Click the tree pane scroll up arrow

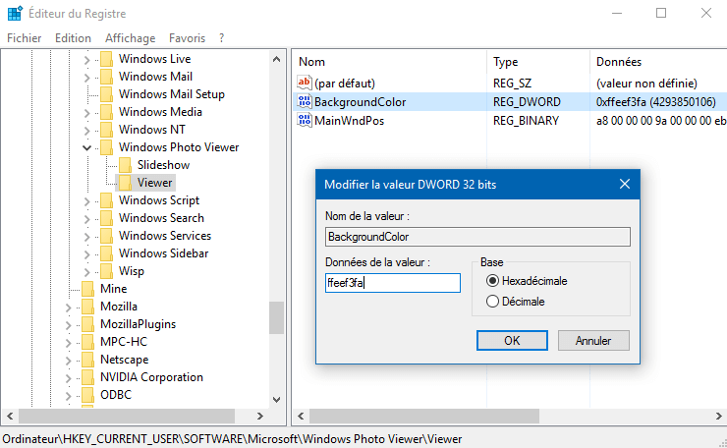pos(276,59)
